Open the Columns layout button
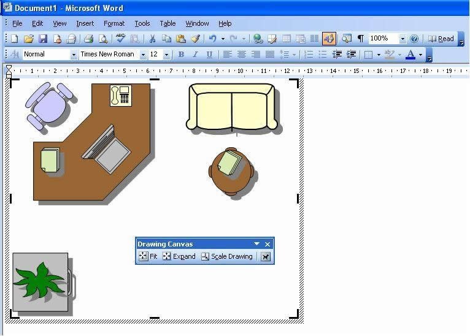 314,39
